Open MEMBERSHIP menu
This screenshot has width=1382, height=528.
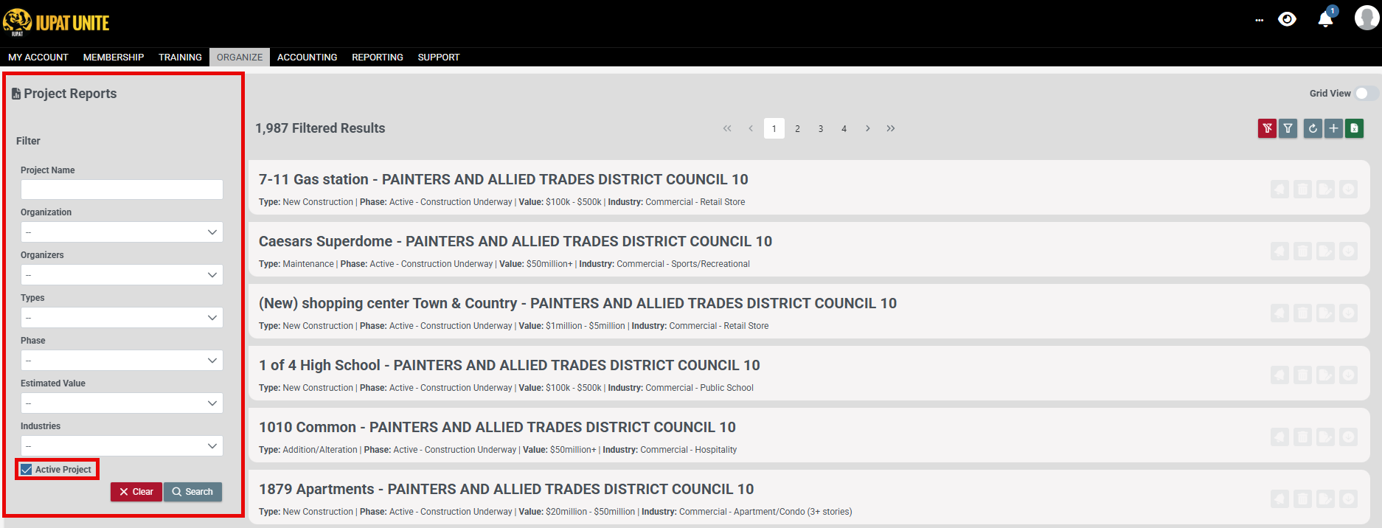tap(114, 57)
